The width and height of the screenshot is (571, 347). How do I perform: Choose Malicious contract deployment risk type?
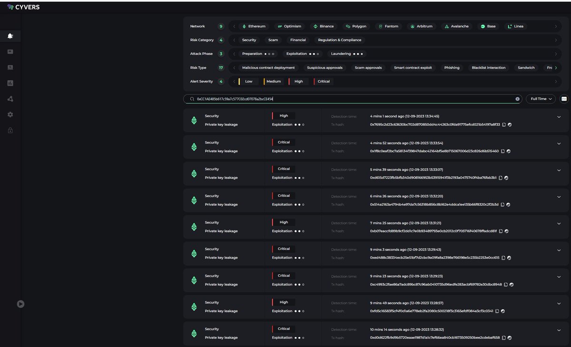pos(268,67)
